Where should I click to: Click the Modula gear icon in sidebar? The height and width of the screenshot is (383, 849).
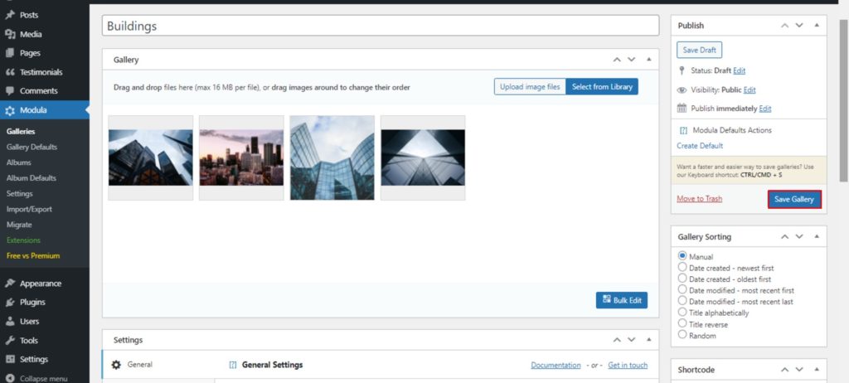point(10,110)
